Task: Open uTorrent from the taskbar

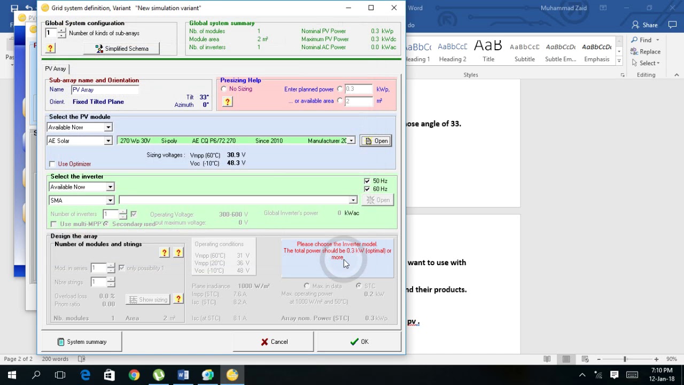Action: [159, 375]
